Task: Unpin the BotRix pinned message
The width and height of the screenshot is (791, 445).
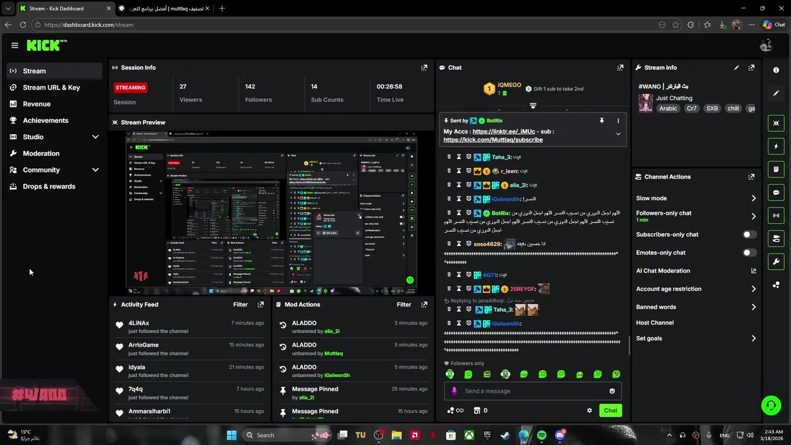Action: click(601, 121)
